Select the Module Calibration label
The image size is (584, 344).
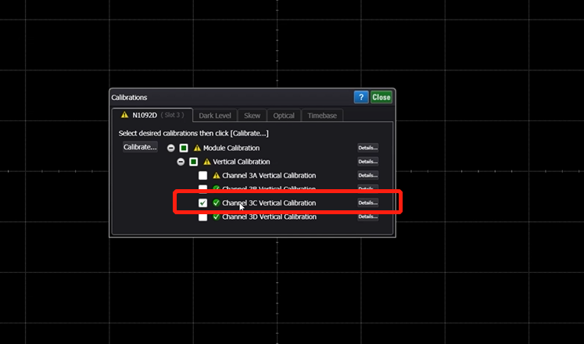pos(231,149)
